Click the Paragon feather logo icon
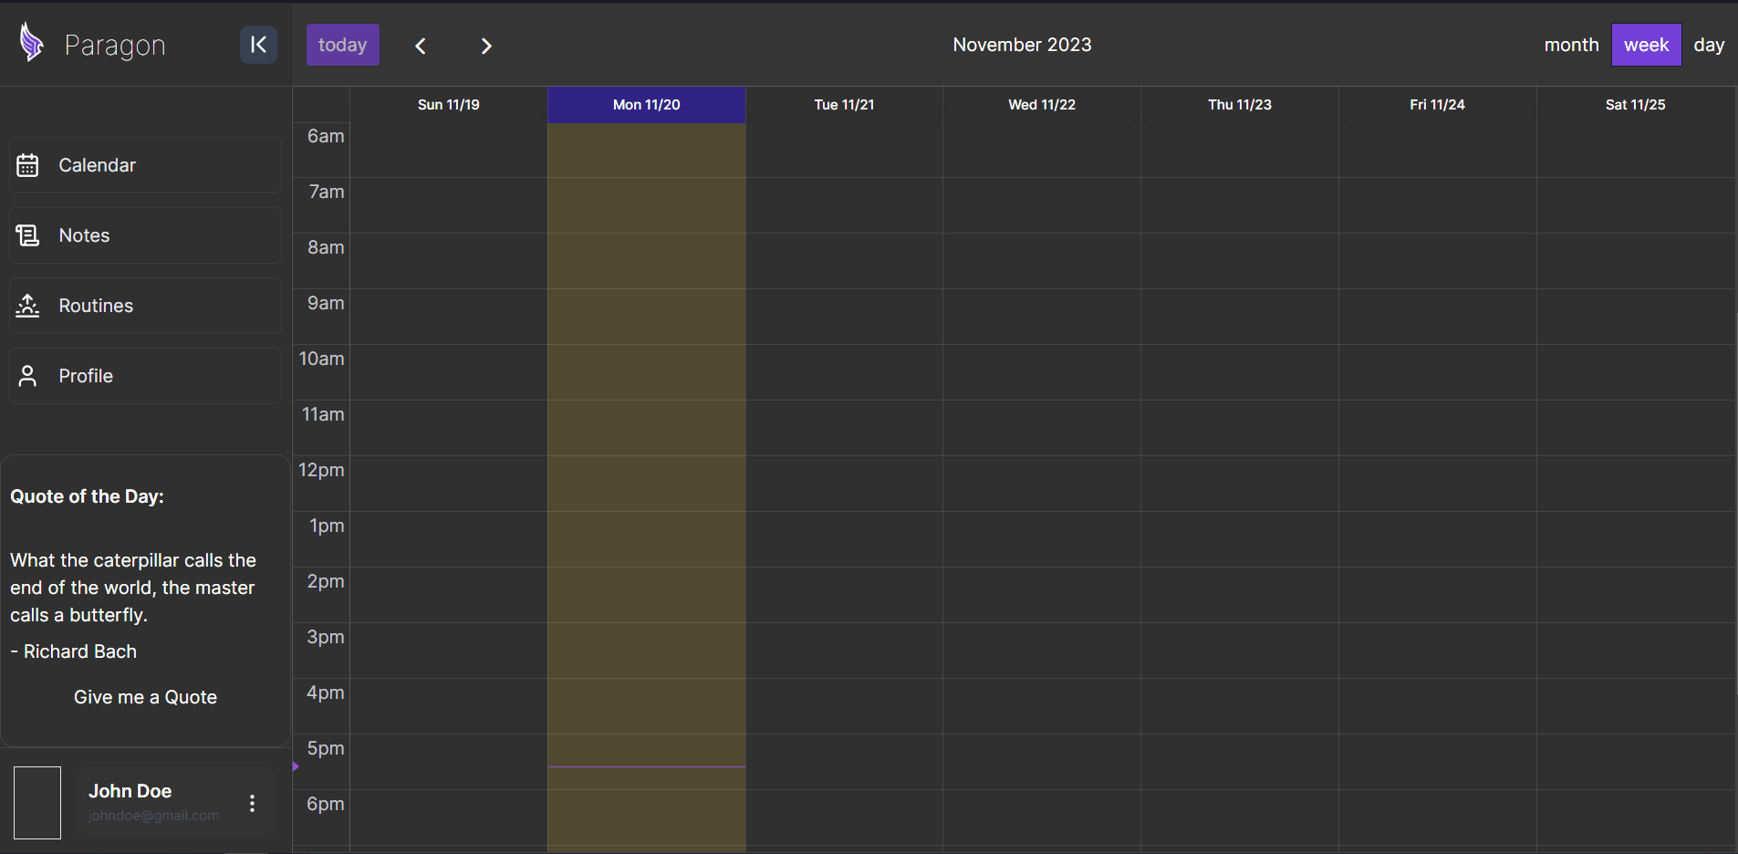This screenshot has height=854, width=1738. coord(32,43)
